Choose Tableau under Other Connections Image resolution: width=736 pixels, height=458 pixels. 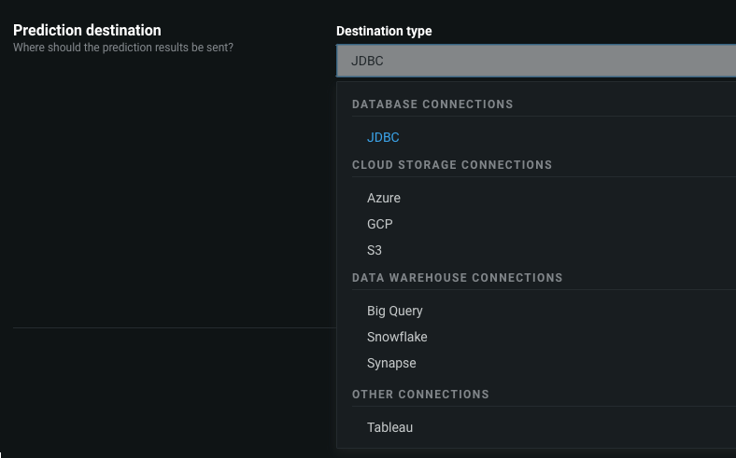pos(389,427)
